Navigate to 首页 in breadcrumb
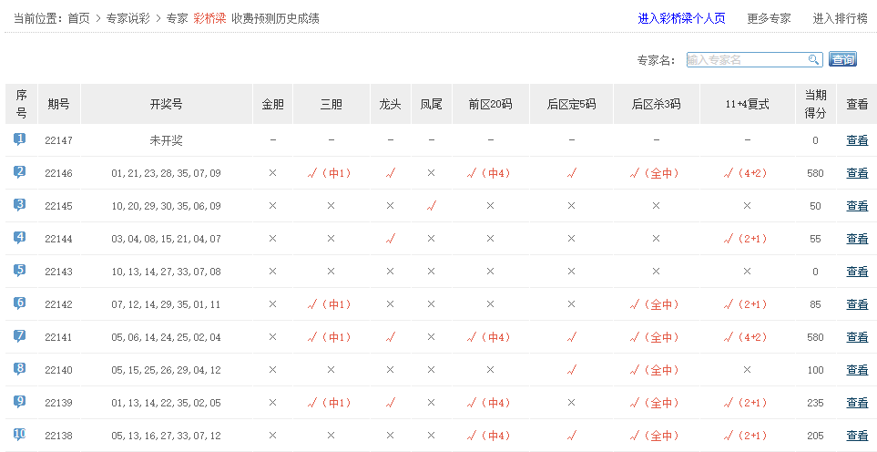The image size is (877, 452). [x=78, y=18]
